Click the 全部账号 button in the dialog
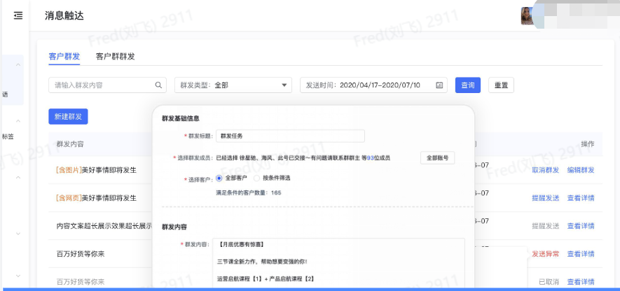 point(438,158)
